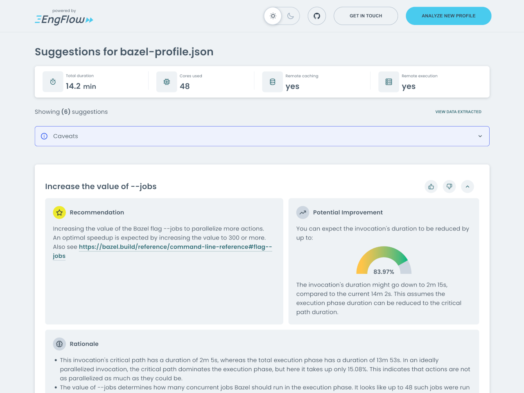Click the CPU chip icon beside Cores used
Image resolution: width=524 pixels, height=393 pixels.
pyautogui.click(x=167, y=81)
